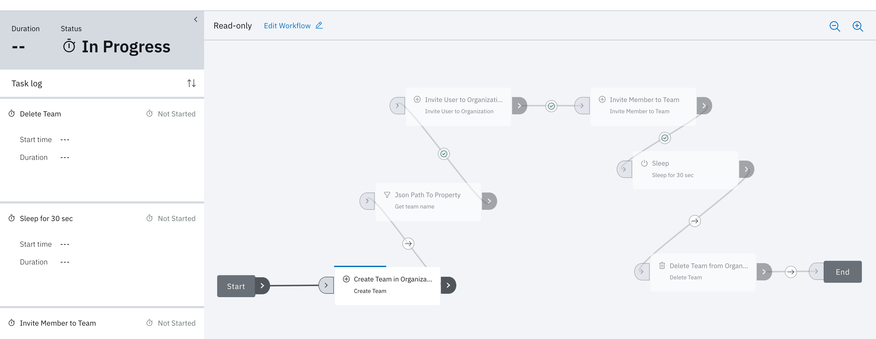Click the trash icon on Delete Team node

coord(662,265)
